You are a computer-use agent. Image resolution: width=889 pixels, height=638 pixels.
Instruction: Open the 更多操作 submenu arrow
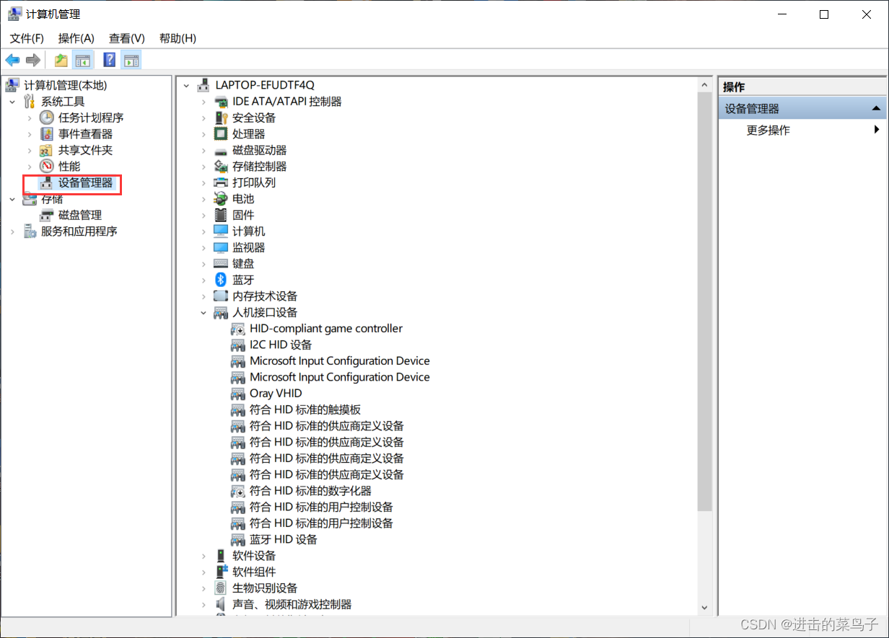point(877,130)
